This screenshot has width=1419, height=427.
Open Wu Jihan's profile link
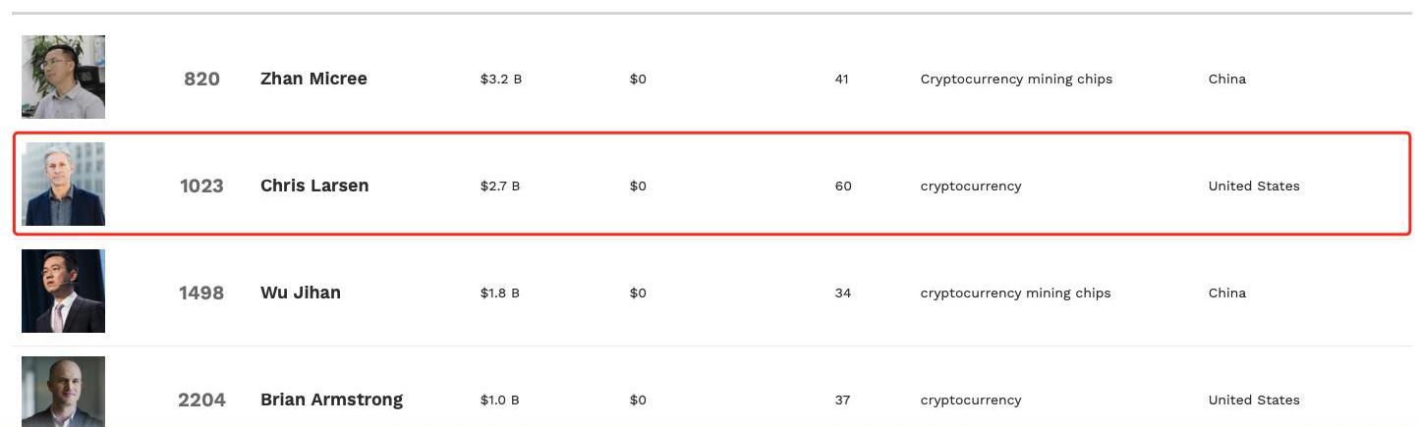click(301, 293)
